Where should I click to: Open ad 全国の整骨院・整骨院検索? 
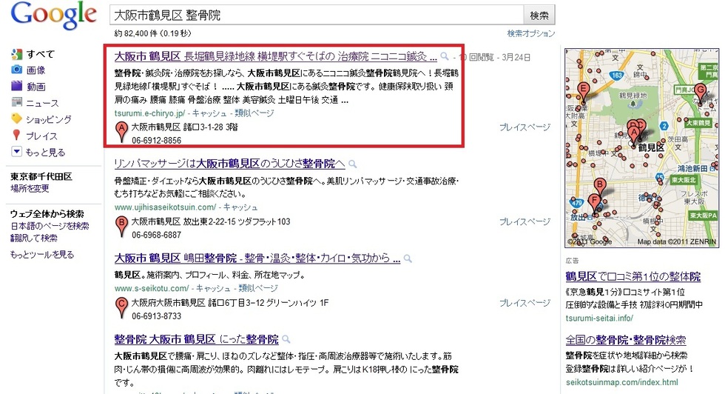point(626,340)
